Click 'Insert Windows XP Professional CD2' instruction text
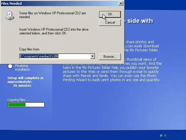This screenshot has height=140, width=186. coord(54,31)
